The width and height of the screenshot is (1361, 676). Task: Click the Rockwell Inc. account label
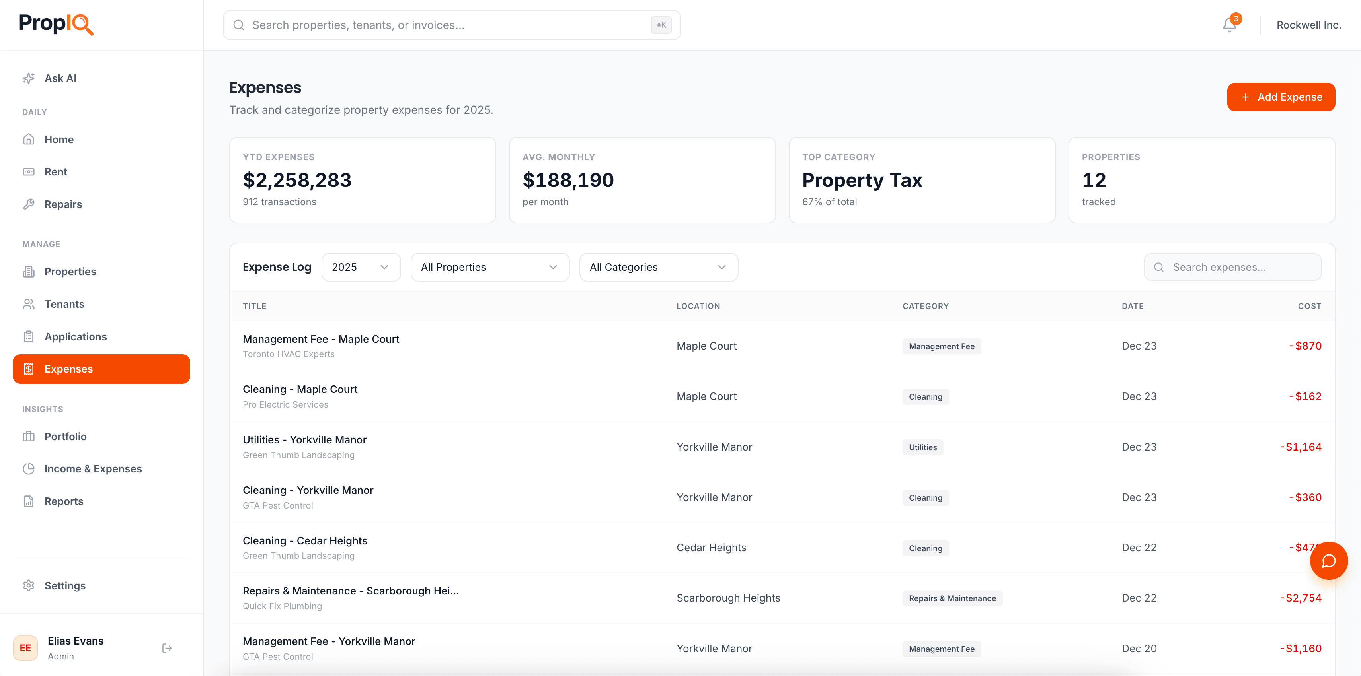pos(1309,25)
